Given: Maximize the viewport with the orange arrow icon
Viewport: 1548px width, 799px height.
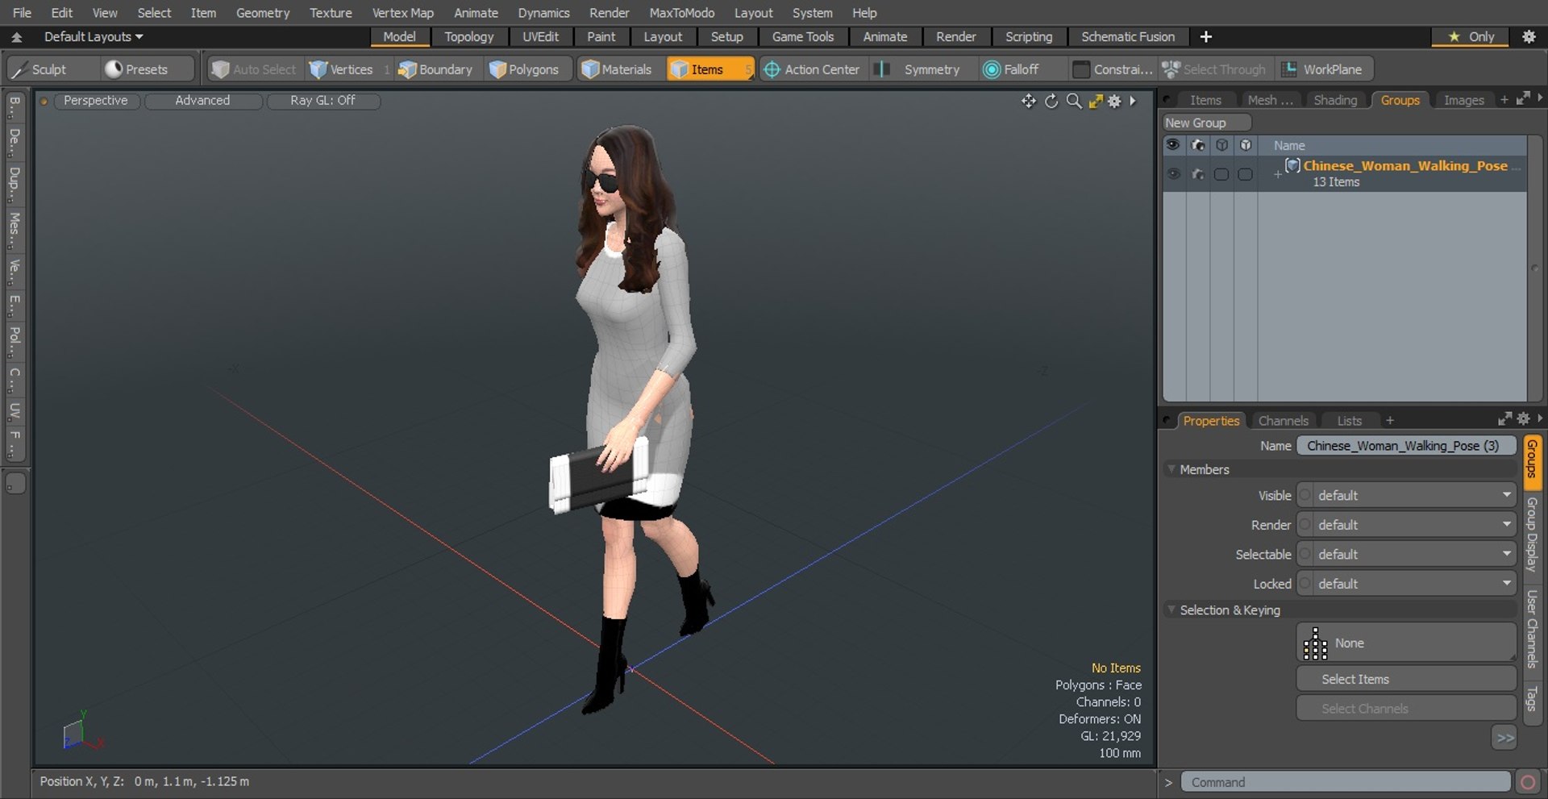Looking at the screenshot, I should tap(1096, 101).
